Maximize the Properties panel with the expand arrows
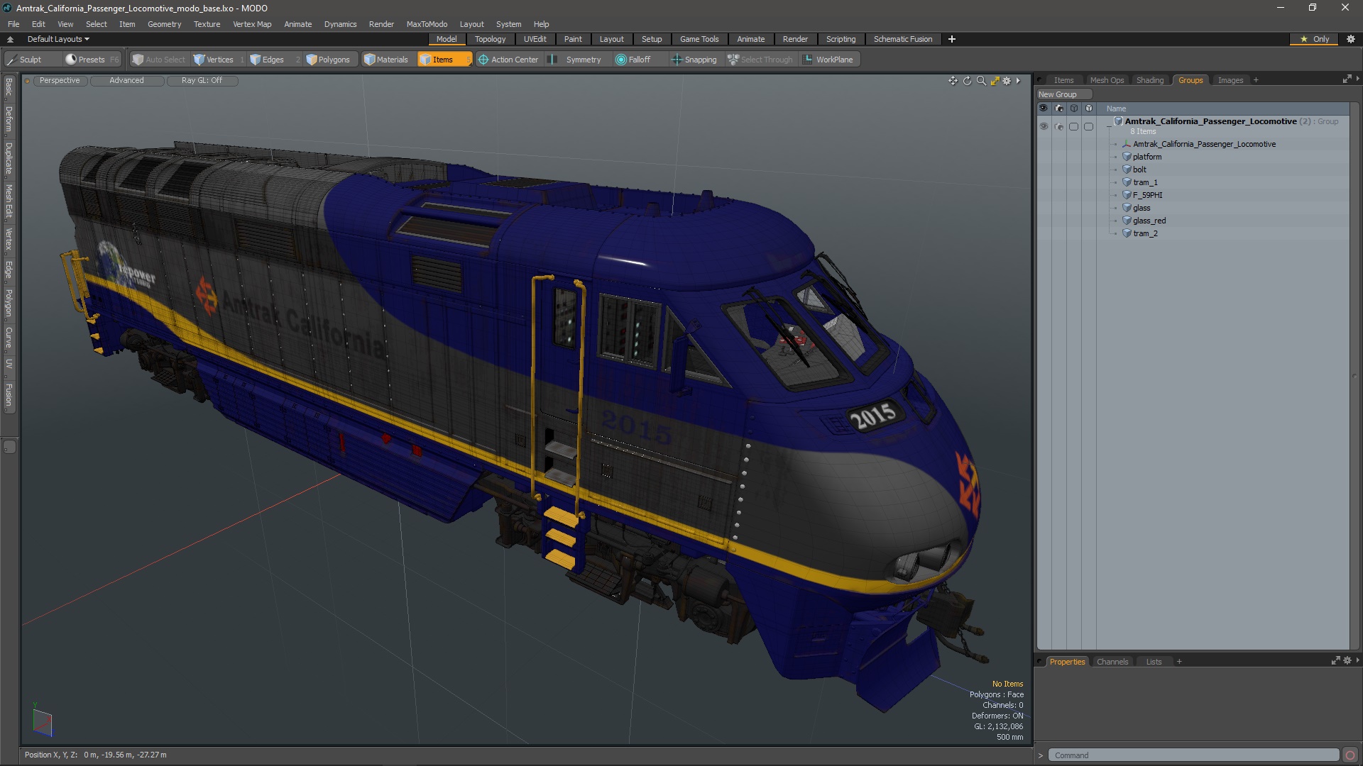This screenshot has height=766, width=1363. pos(1336,660)
